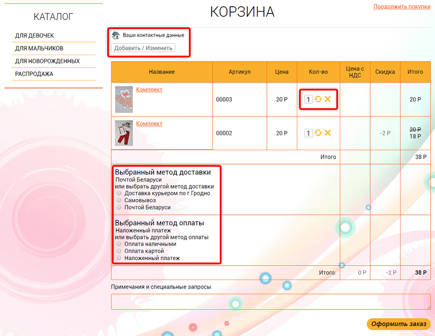Open the Комплект link for item 00003
435x336 pixels.
149,89
